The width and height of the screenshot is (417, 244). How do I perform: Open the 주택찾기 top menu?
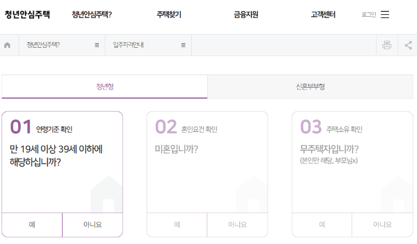point(169,14)
